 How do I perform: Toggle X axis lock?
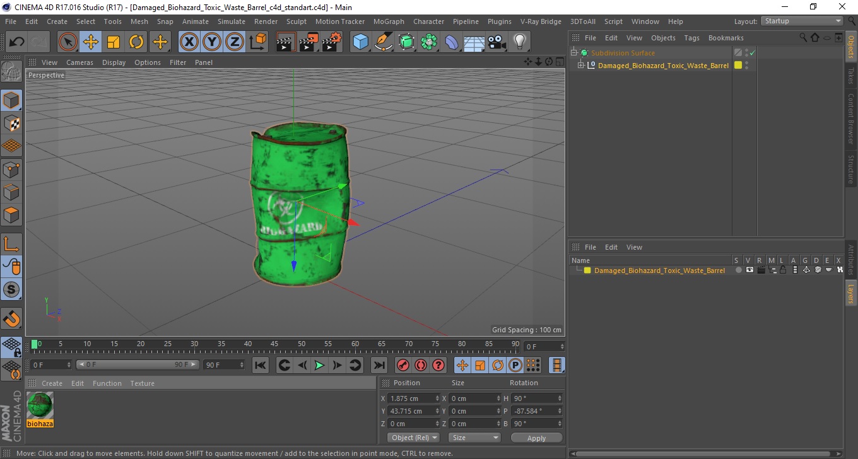189,42
